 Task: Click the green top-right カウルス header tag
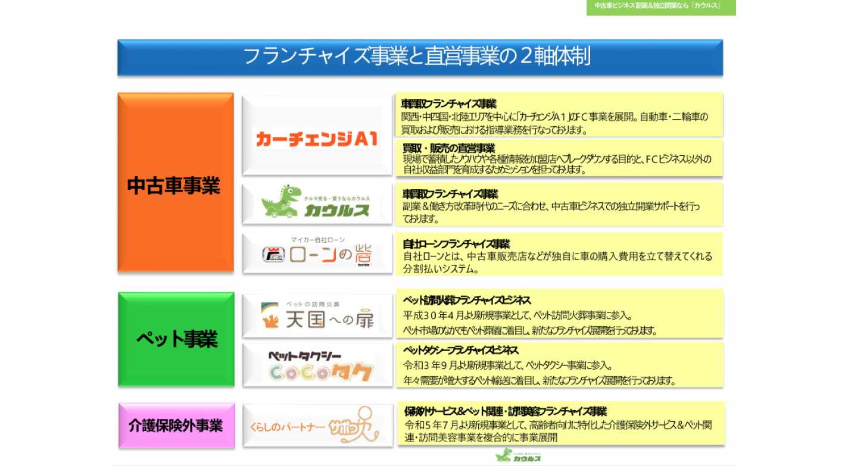(x=660, y=7)
